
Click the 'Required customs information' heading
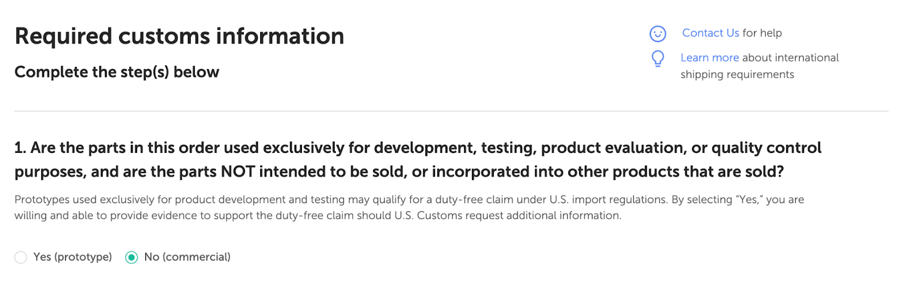(x=179, y=36)
